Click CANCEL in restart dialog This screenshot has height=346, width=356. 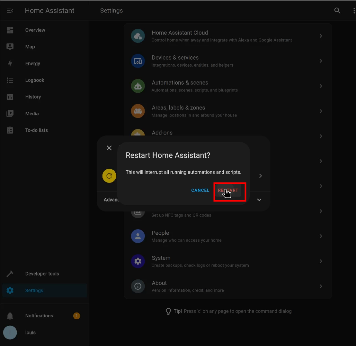coord(200,191)
